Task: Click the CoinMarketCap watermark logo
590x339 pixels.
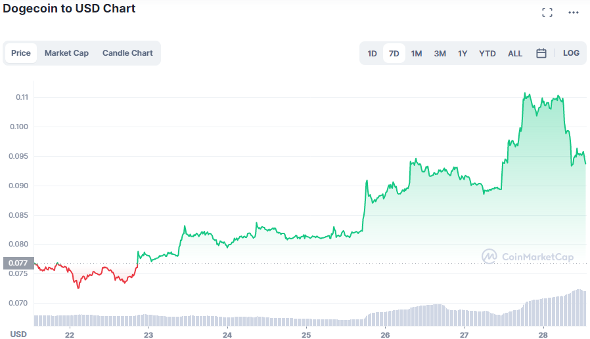Action: [x=528, y=257]
